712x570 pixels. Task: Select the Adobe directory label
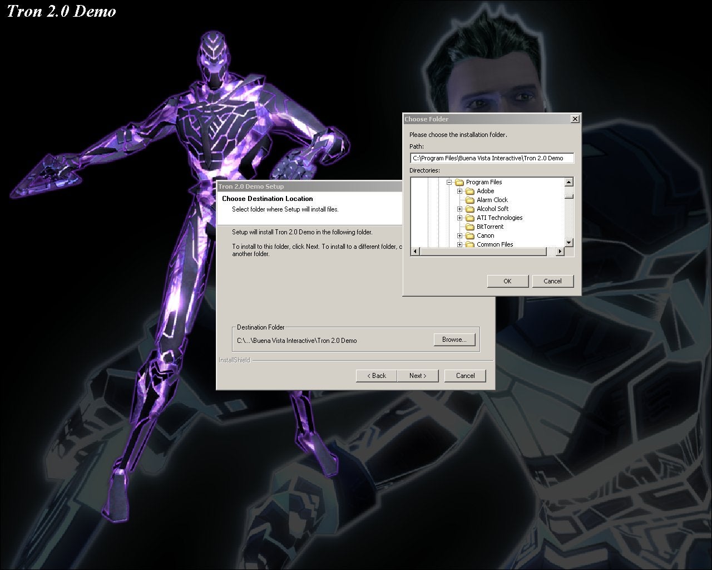(485, 191)
